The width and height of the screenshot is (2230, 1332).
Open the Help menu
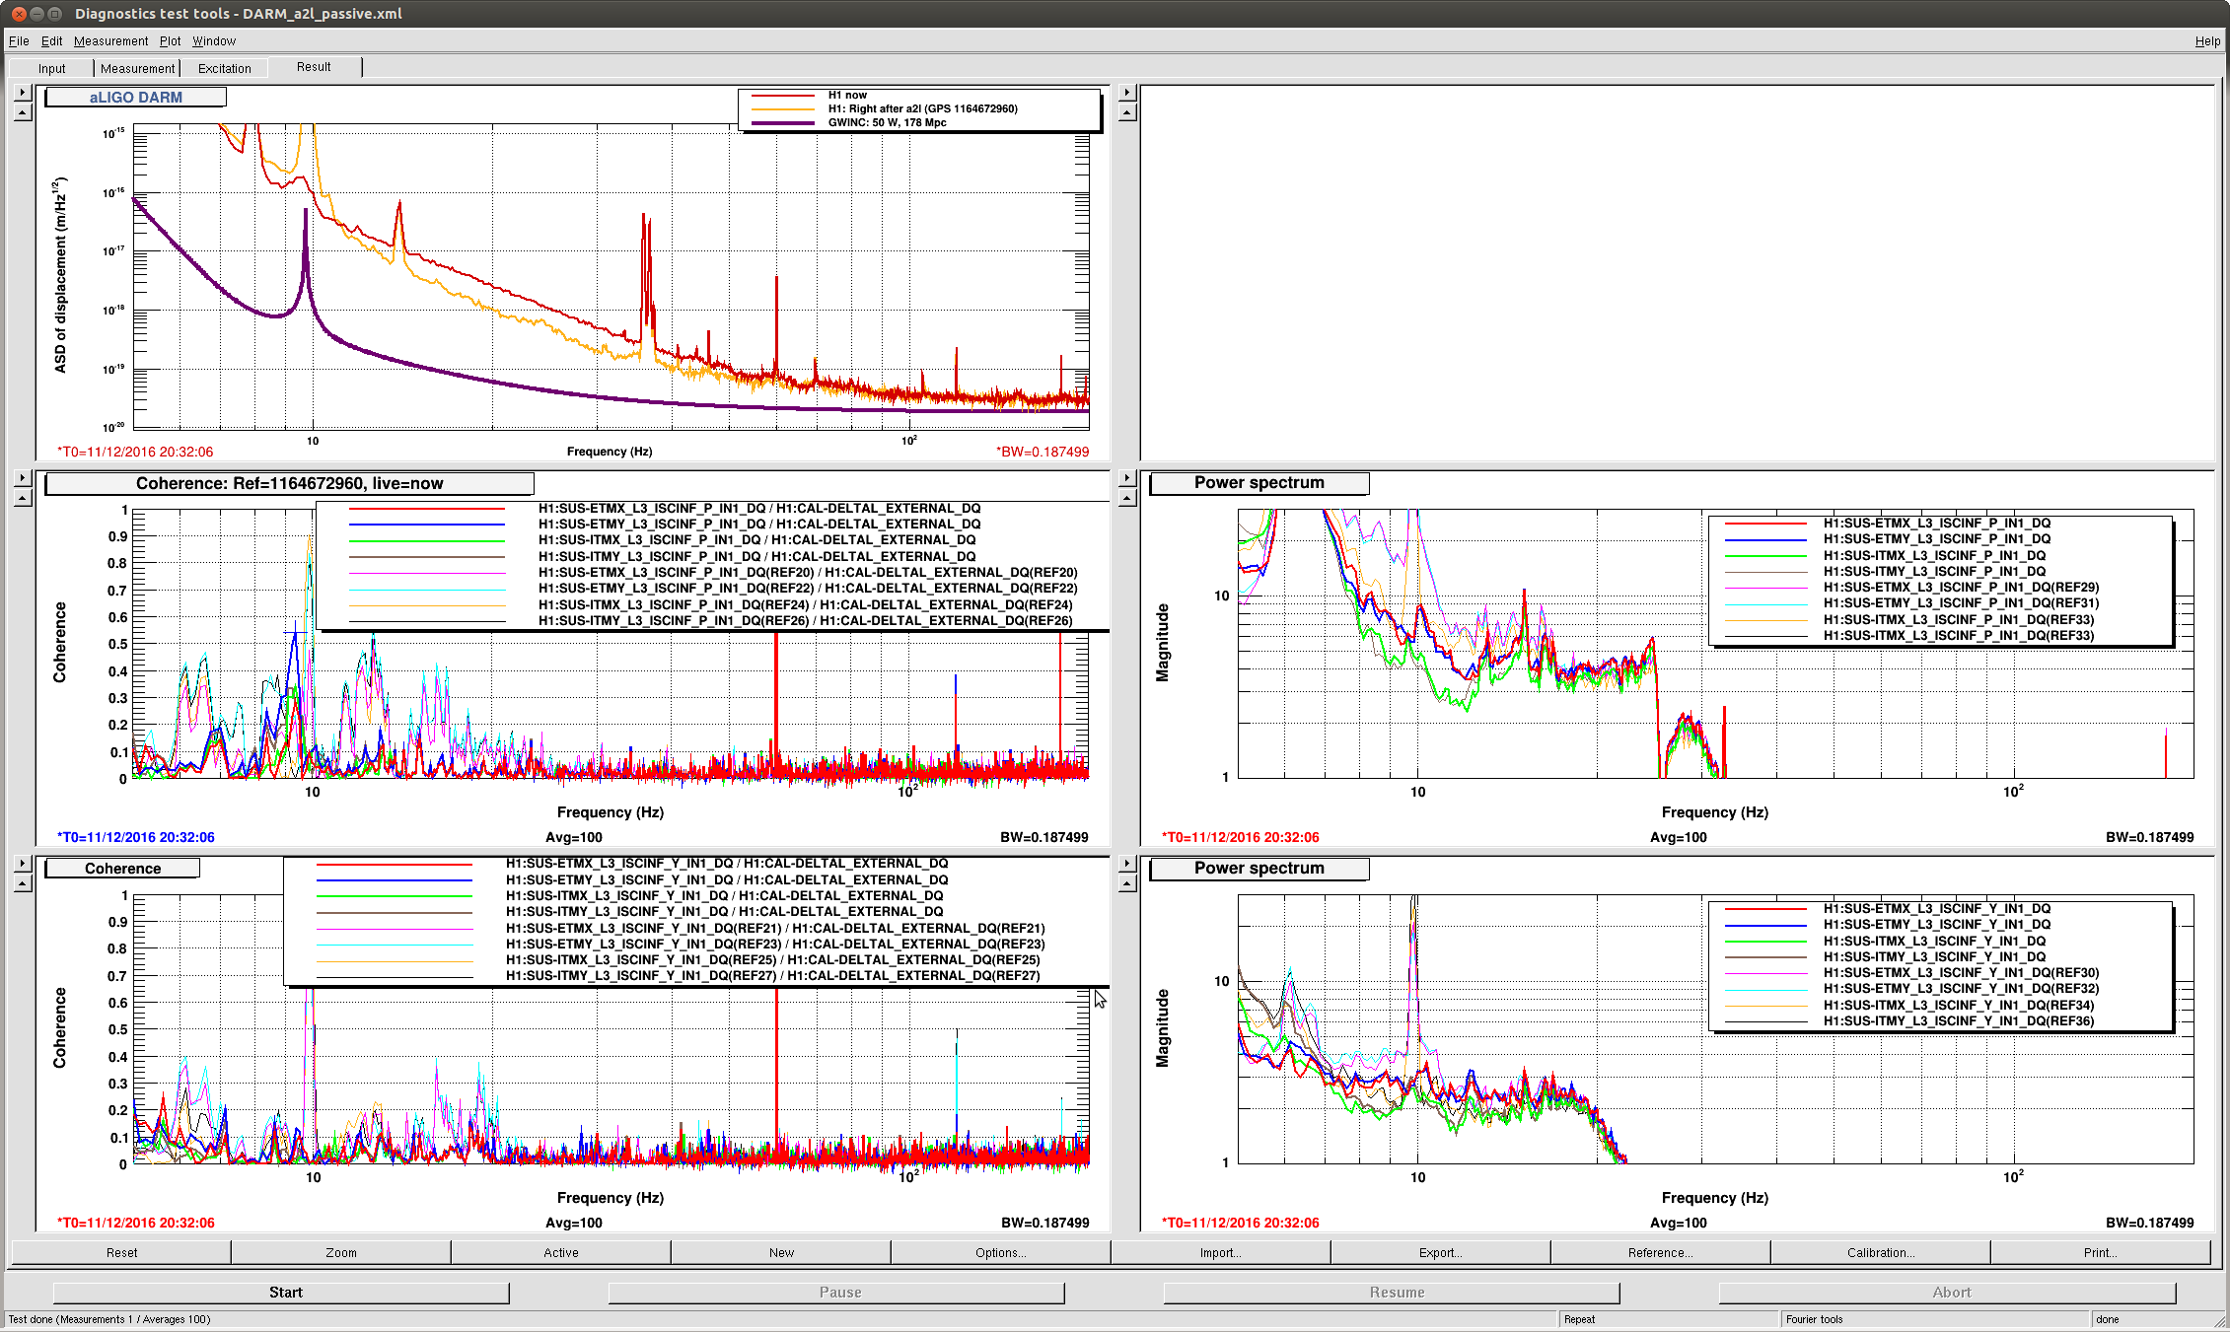(2207, 41)
